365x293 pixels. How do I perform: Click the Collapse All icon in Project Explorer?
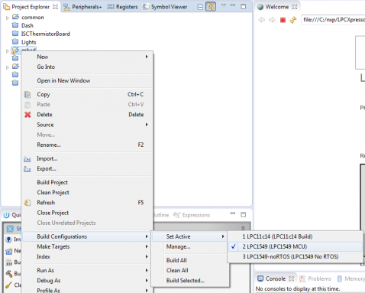[x=200, y=7]
